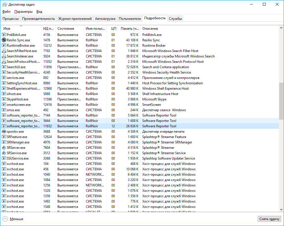Click the services.exe icon

point(4,78)
